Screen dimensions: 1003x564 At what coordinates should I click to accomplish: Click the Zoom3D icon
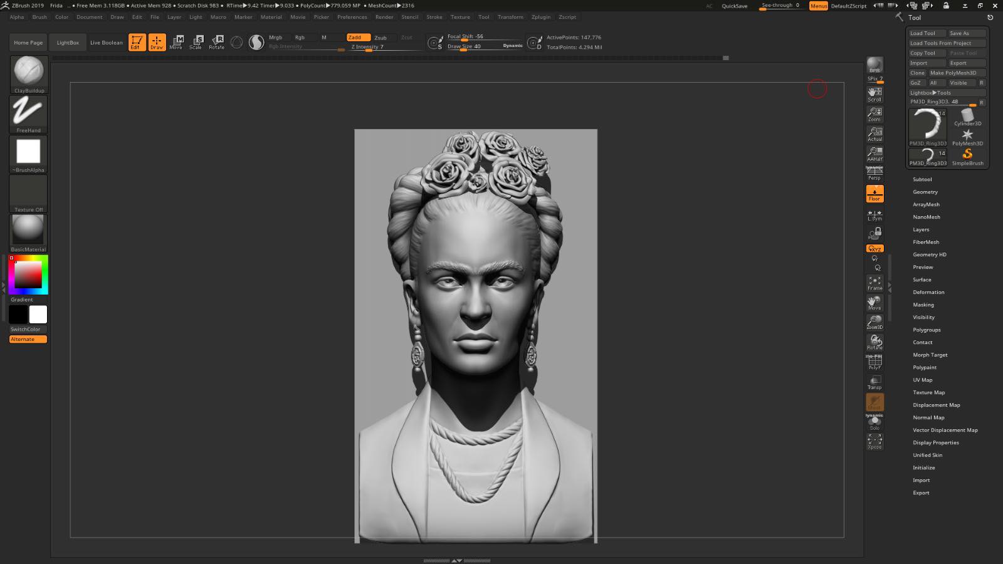click(874, 323)
